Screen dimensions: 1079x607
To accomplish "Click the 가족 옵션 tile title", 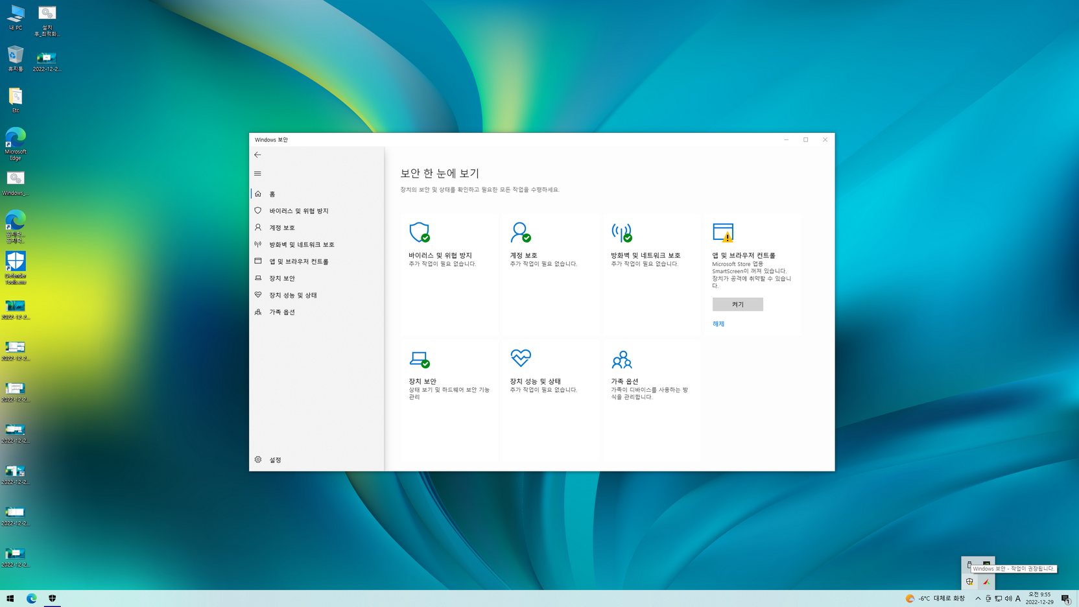I will [624, 381].
